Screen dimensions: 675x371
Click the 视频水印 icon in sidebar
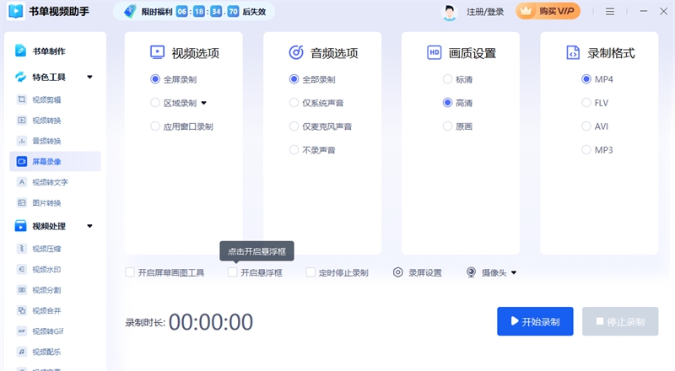point(22,269)
